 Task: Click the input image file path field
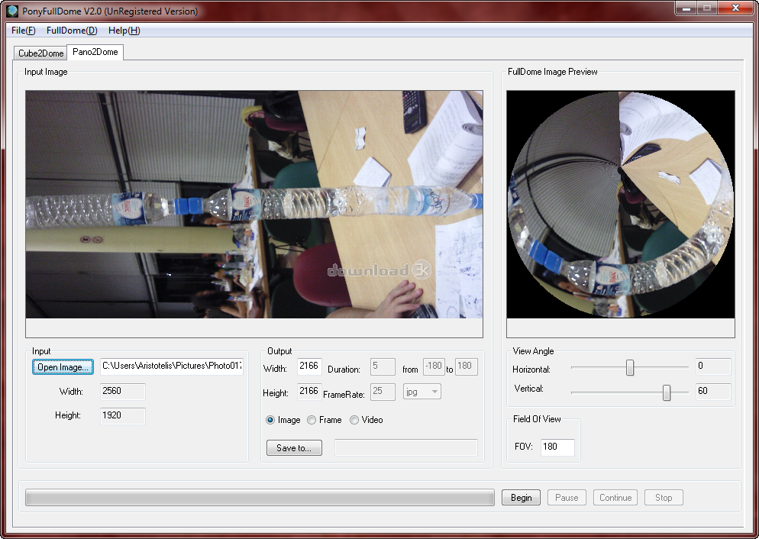[x=172, y=366]
